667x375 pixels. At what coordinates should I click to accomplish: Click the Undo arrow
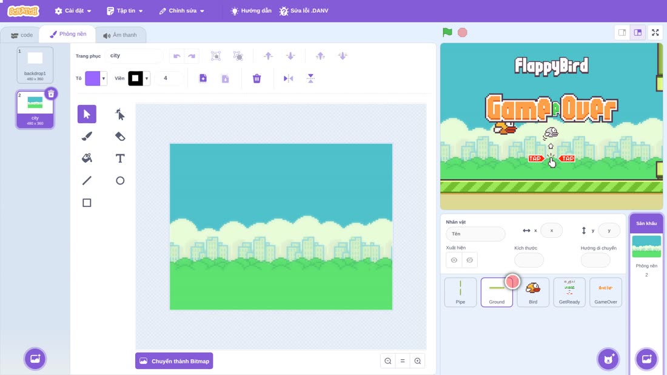pos(177,56)
